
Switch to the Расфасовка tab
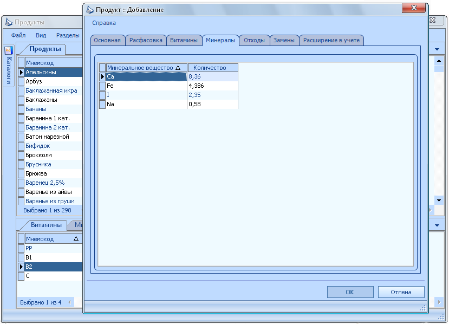point(146,41)
